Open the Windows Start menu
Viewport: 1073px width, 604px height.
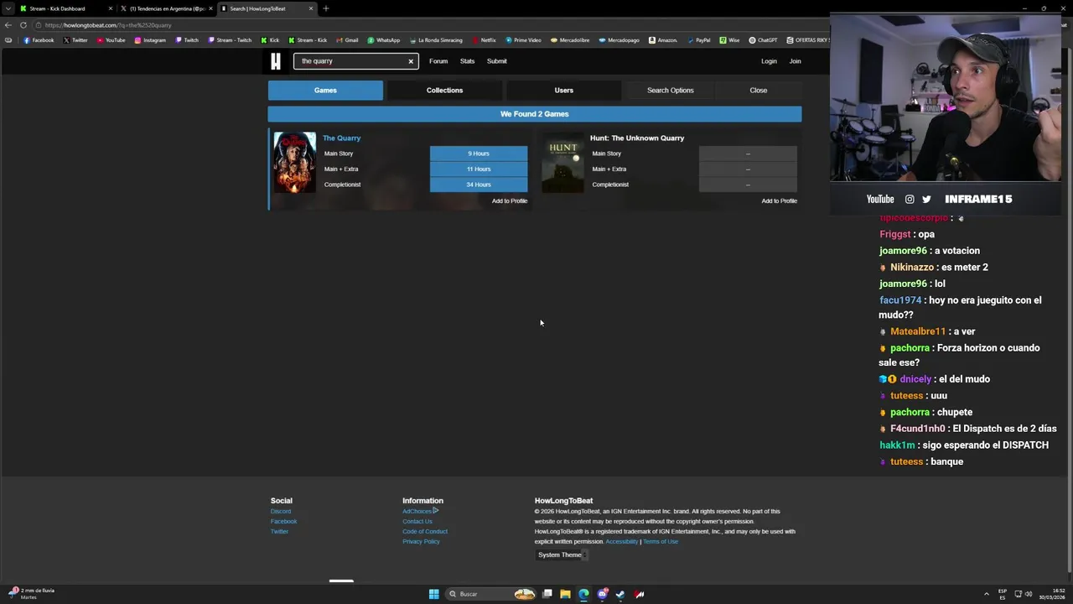(x=433, y=594)
